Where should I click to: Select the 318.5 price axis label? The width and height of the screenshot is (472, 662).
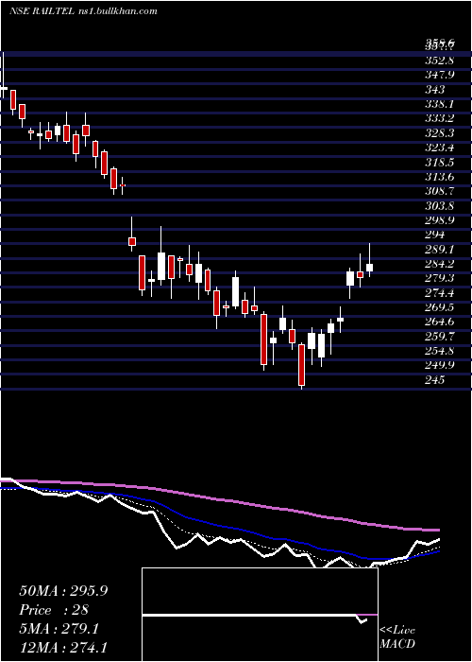[440, 162]
